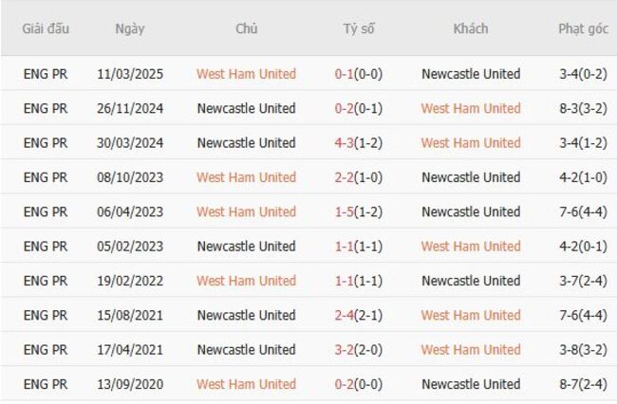Open the 2-4 score from 15/08/2021
The height and width of the screenshot is (404, 617).
345,315
